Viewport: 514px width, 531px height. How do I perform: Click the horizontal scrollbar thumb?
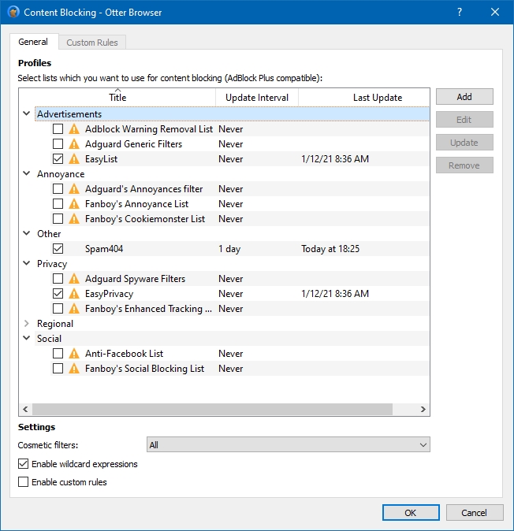[212, 409]
